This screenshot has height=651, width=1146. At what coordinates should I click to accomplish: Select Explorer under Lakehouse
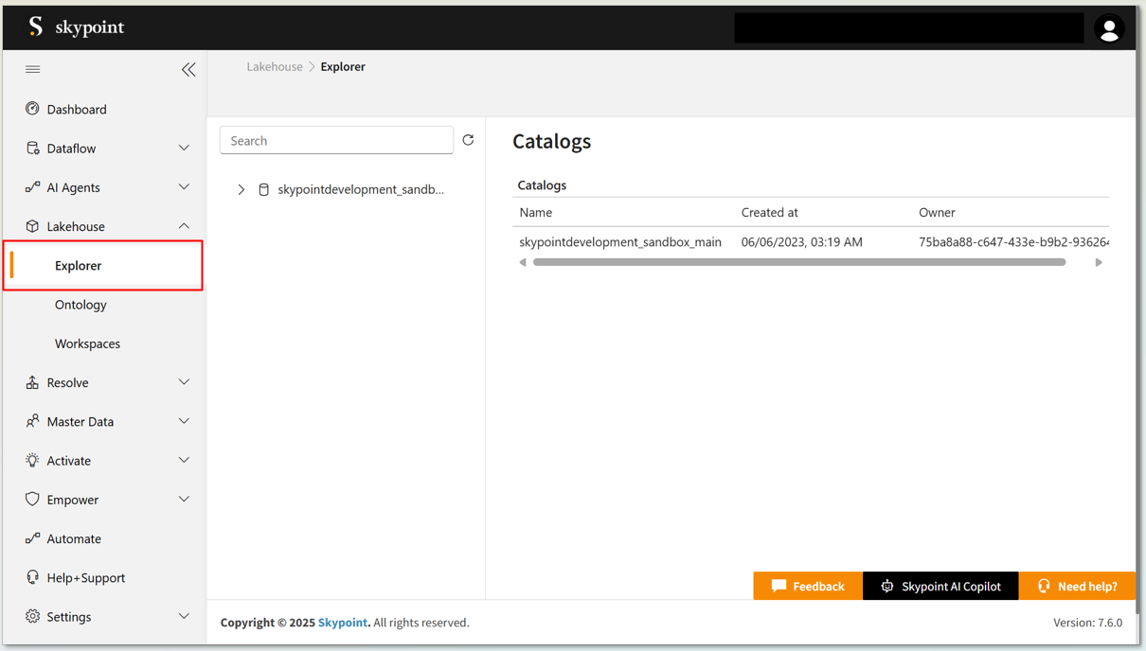[103, 265]
